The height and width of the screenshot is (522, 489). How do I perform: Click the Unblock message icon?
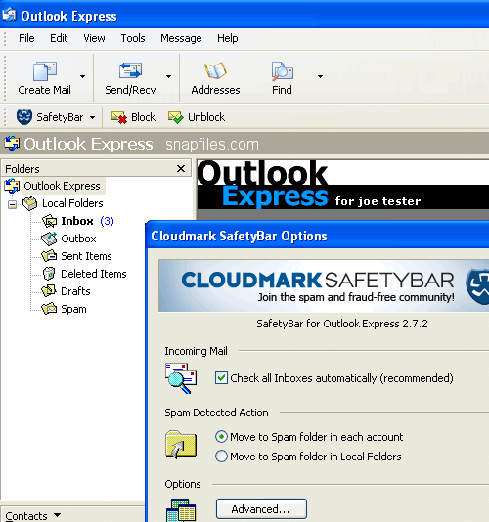(175, 117)
